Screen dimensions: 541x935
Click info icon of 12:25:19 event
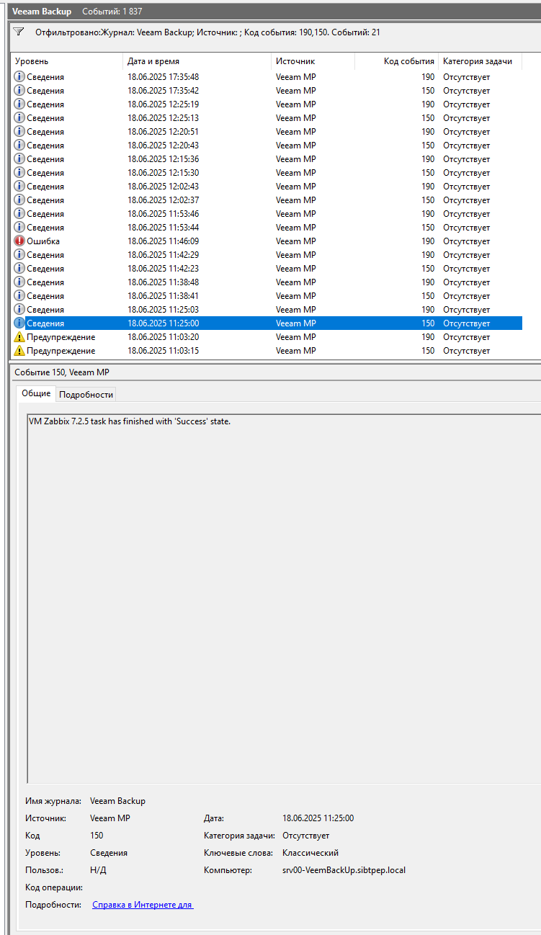coord(19,104)
